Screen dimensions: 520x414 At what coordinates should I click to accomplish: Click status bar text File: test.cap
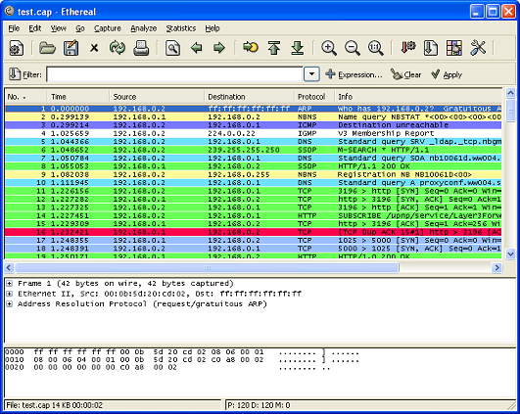tap(55, 405)
